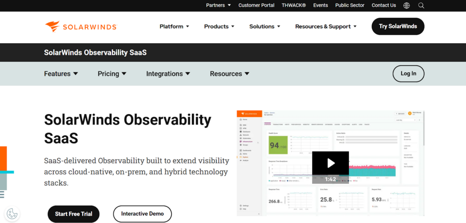
Task: Open the THWACK community link
Action: [294, 5]
